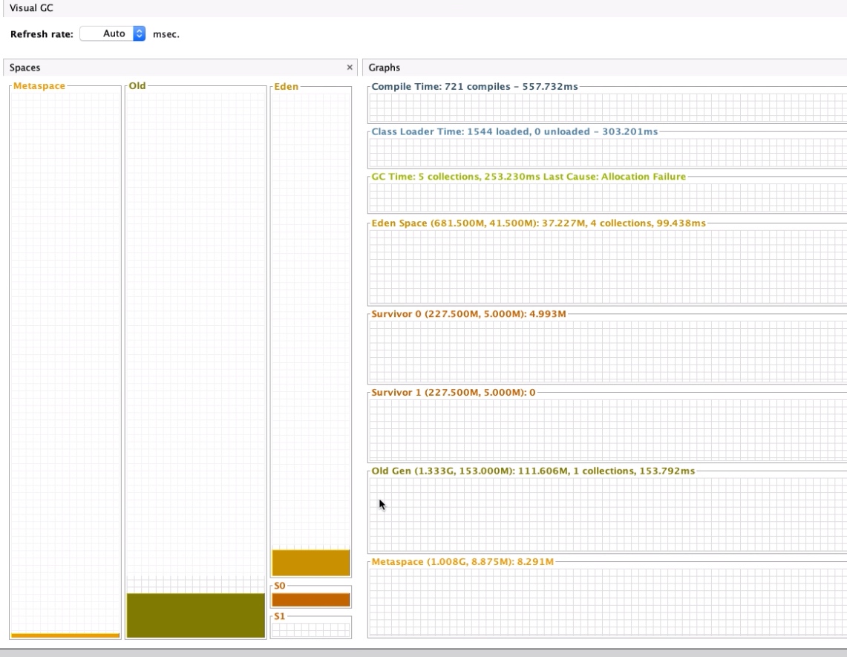Click the Old Gen graph area
847x657 pixels.
[x=606, y=514]
